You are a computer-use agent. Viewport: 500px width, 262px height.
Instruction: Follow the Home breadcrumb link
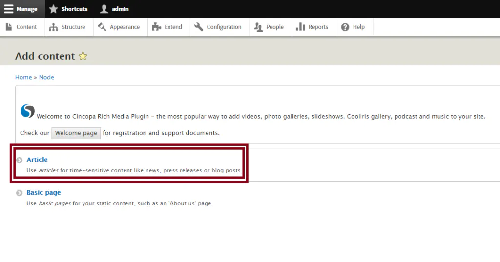(23, 77)
